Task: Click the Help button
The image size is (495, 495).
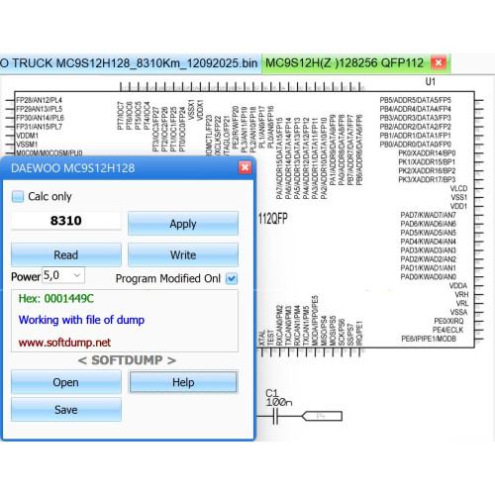Action: [x=183, y=382]
